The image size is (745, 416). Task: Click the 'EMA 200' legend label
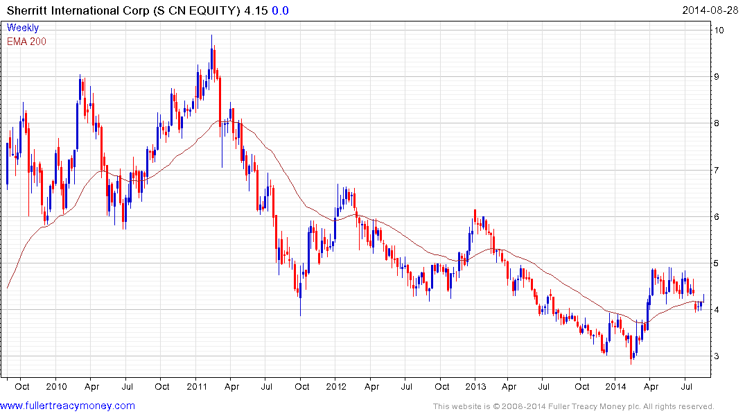[x=26, y=42]
